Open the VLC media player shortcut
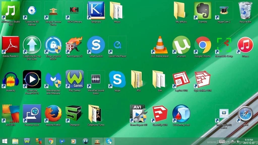This screenshot has width=258, height=145. pos(160,45)
